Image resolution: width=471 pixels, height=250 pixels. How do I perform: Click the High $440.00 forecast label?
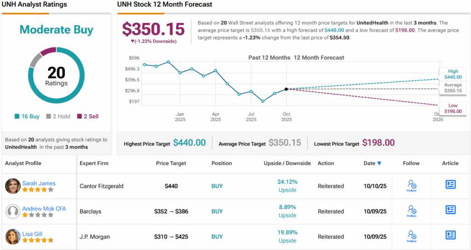tap(453, 74)
